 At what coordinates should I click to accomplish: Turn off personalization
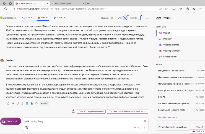coord(200,127)
